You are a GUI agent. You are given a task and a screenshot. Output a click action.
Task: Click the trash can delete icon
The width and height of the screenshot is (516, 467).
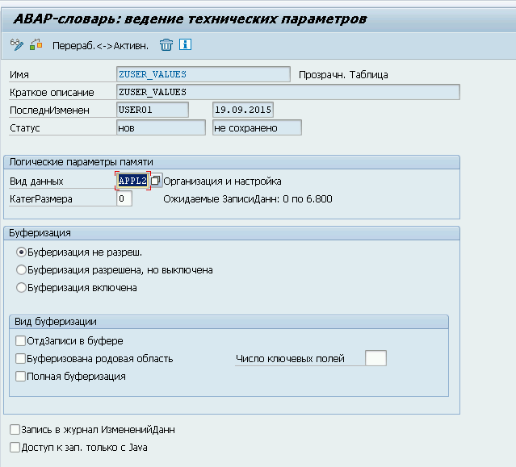(x=166, y=44)
